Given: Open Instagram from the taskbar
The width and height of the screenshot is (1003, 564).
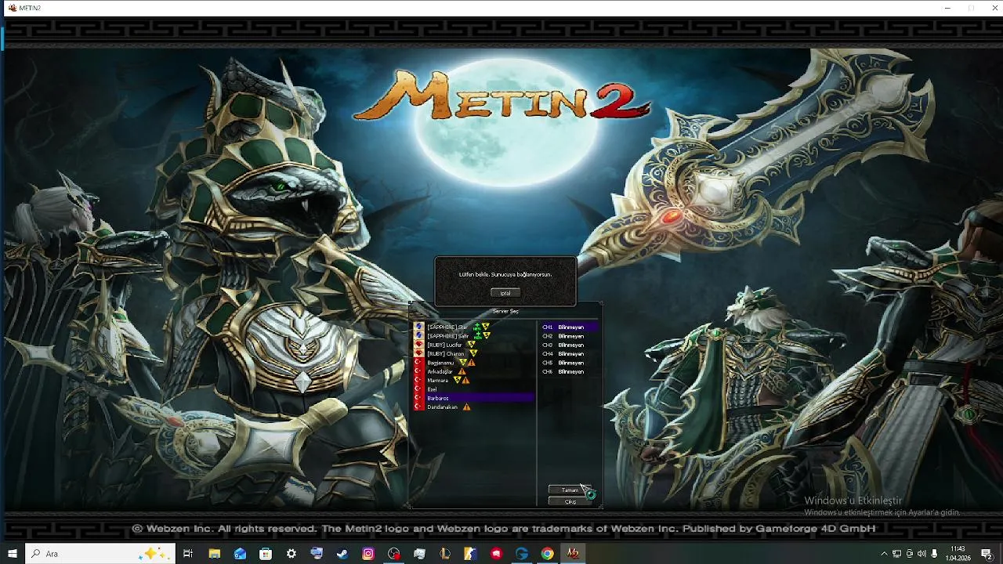Looking at the screenshot, I should (368, 554).
